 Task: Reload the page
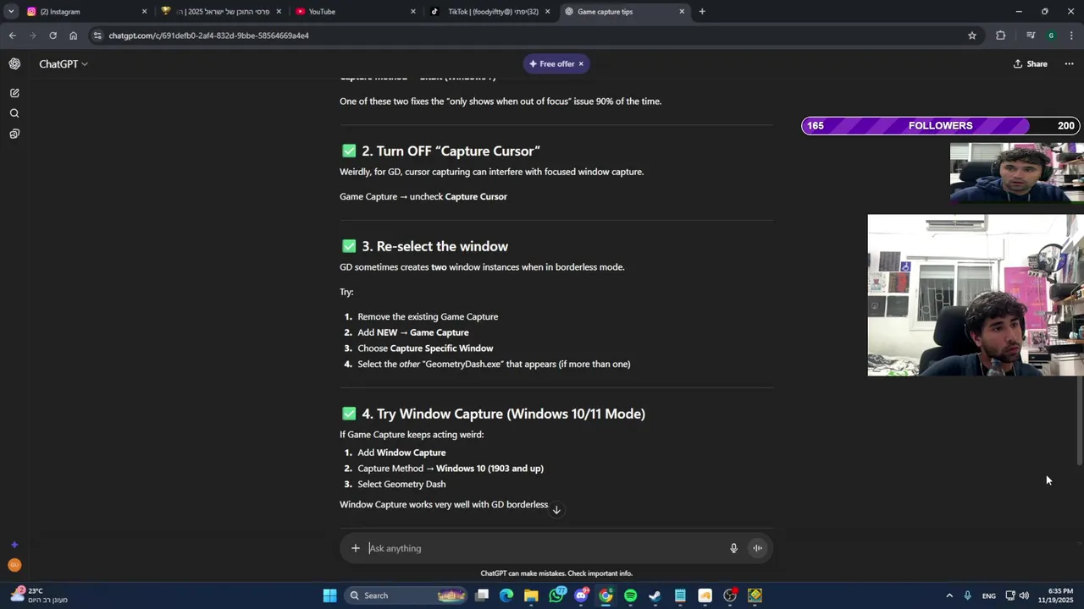click(53, 36)
